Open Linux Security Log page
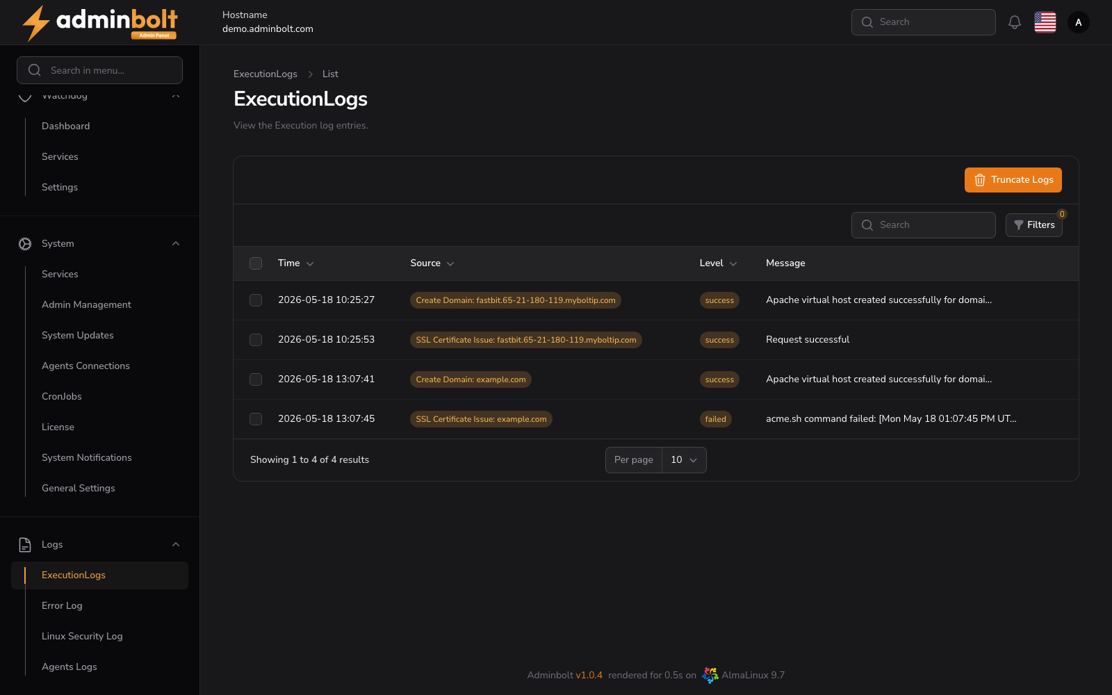Viewport: 1112px width, 695px height. (82, 637)
